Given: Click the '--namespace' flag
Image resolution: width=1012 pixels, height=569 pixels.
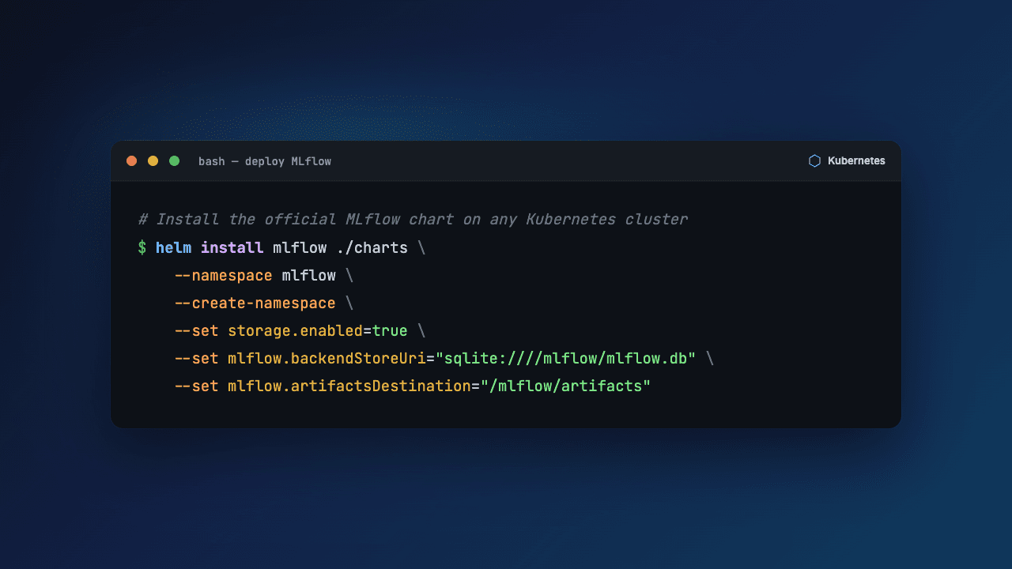Looking at the screenshot, I should click(x=223, y=276).
